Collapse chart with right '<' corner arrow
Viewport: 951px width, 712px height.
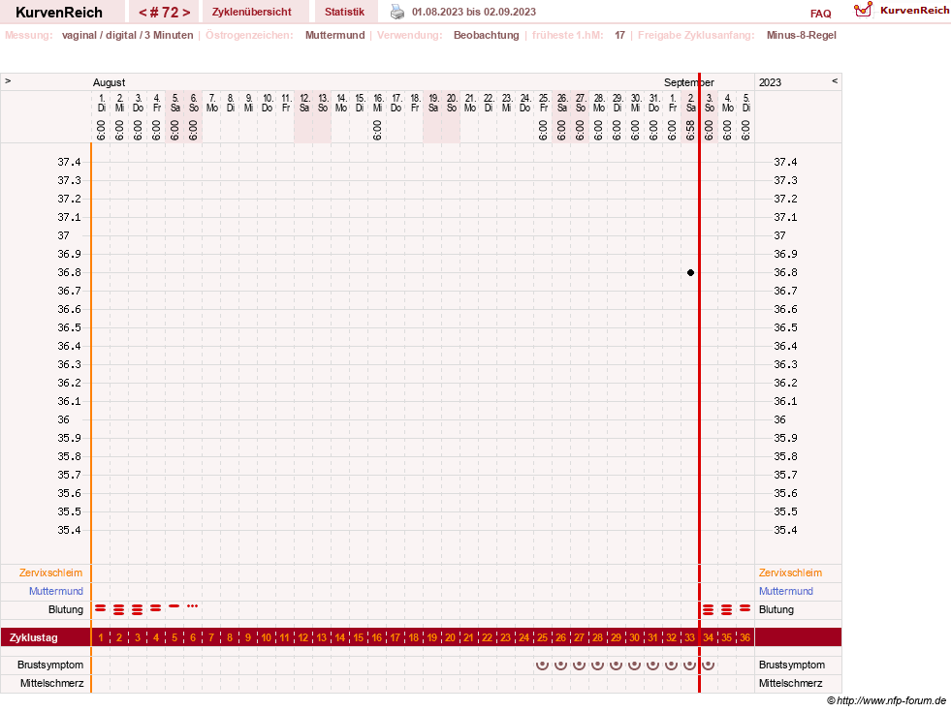[x=835, y=80]
